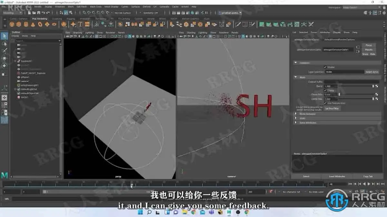The width and height of the screenshot is (387, 217).
Task: Activate the Paint Selection tool
Action: 5,51
